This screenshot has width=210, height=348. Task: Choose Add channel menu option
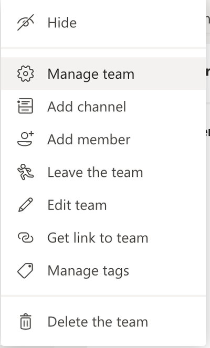tap(103, 107)
